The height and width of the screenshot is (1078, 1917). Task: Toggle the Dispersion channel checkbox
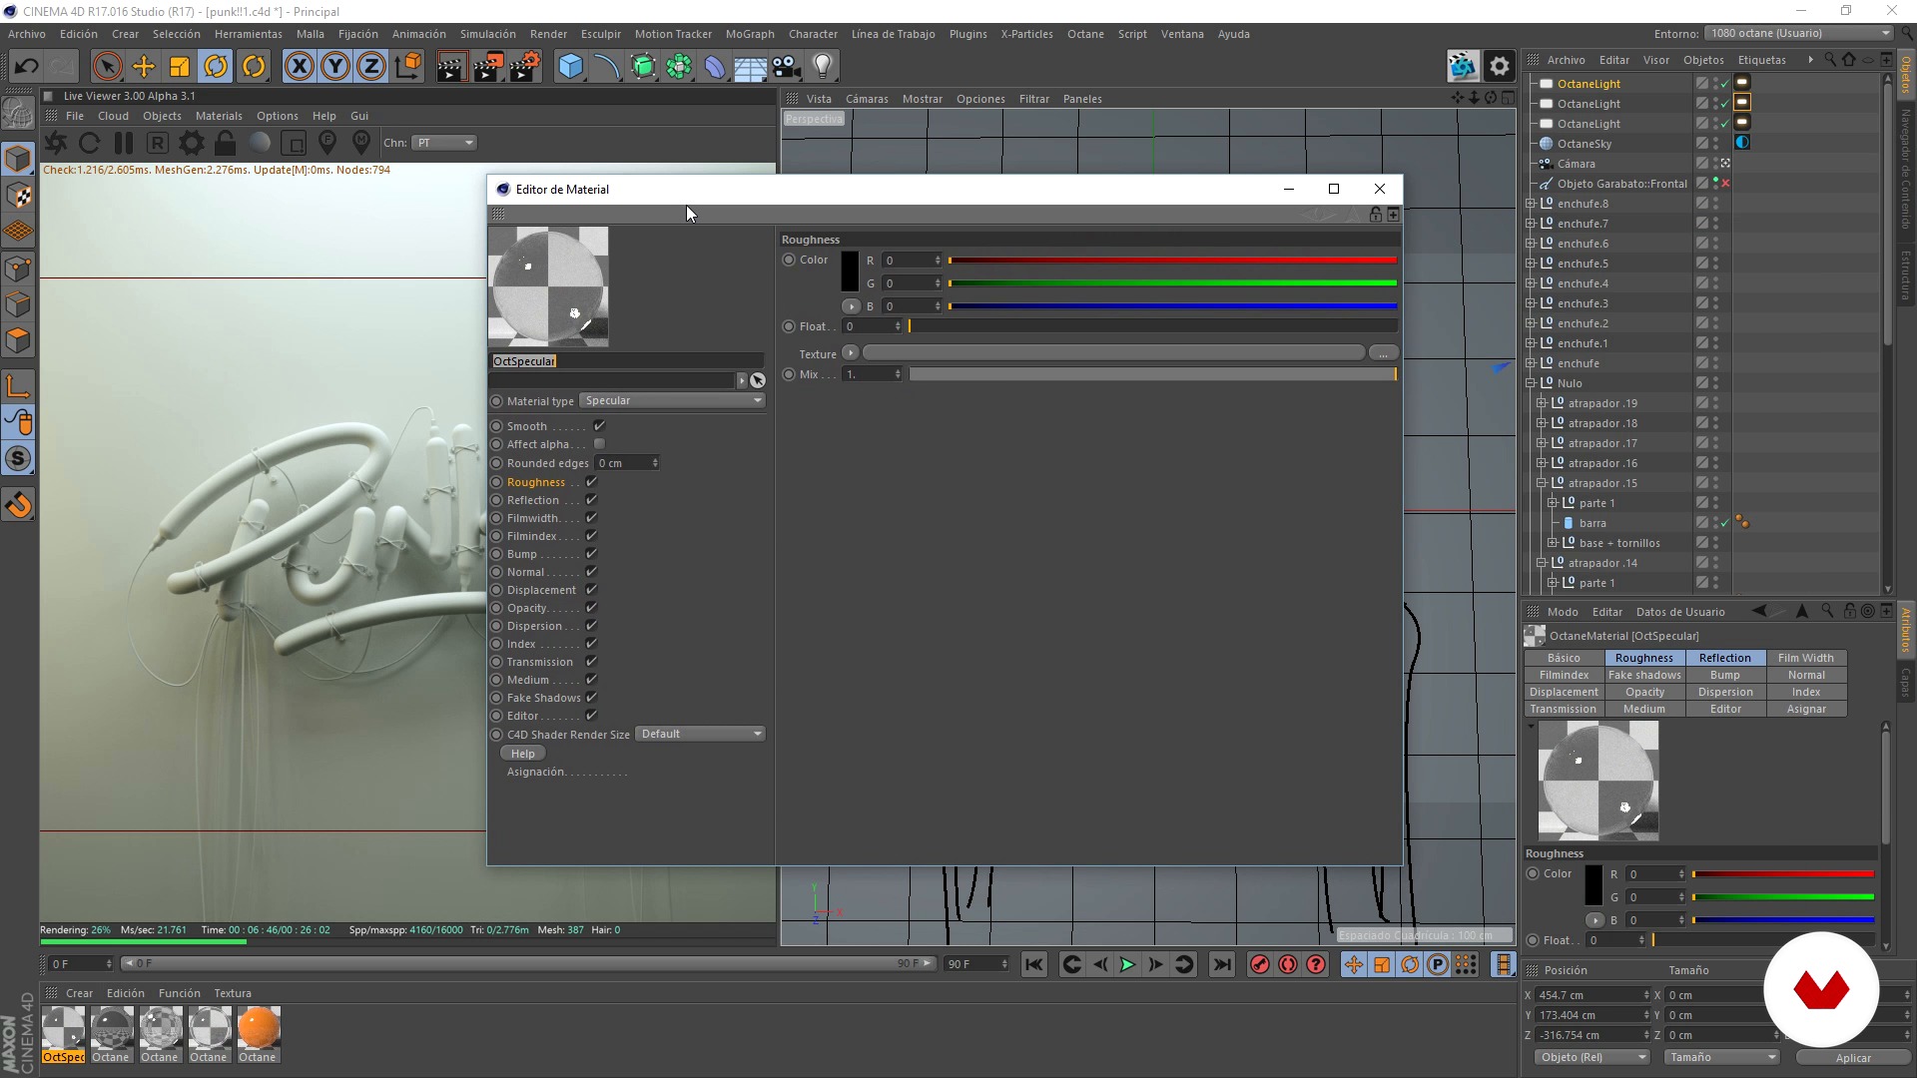[591, 626]
